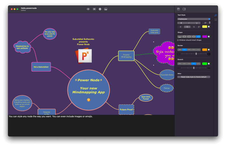Screen dimensions: 226x147
Task: Open the color wheel beside text color
Action: coord(209,27)
